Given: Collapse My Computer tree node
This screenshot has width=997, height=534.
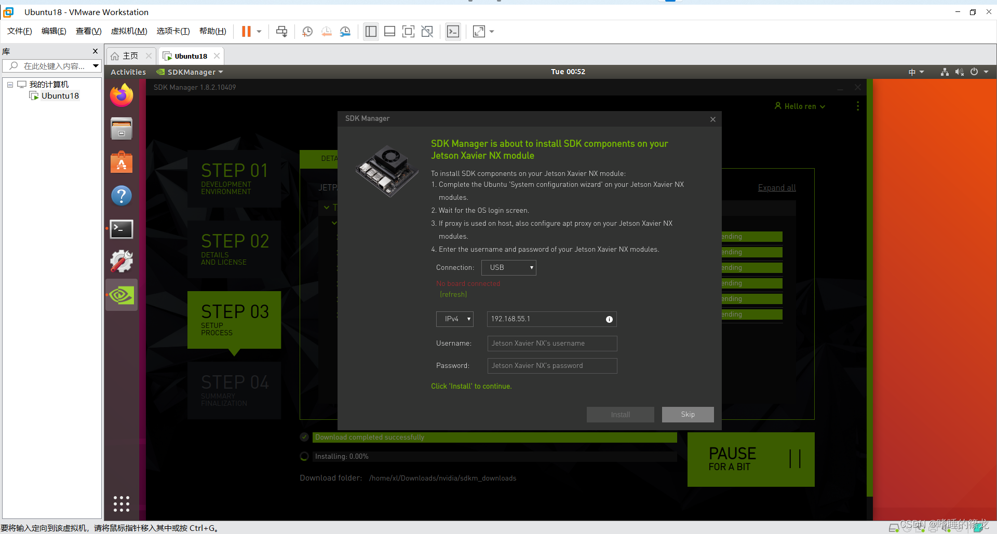Looking at the screenshot, I should 10,84.
